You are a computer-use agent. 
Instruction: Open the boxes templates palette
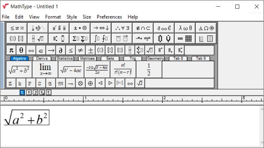click(x=206, y=38)
